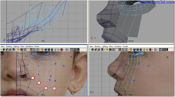
Task: Toggle X-Ray Active Components icon in front panel
Action: coord(74,49)
